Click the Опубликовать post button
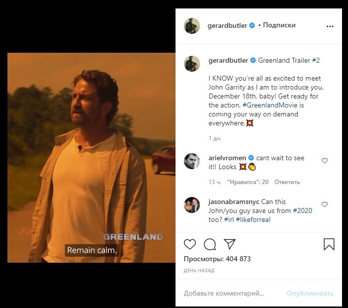348x308 pixels. (x=310, y=293)
